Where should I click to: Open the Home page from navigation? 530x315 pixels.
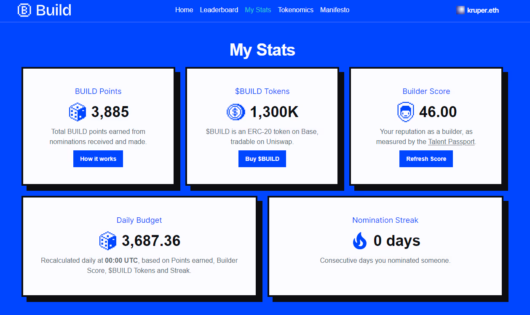pyautogui.click(x=184, y=10)
